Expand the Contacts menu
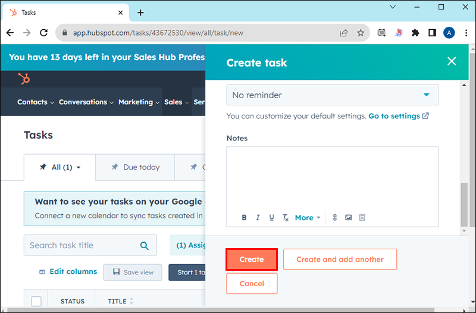The height and width of the screenshot is (313, 476). click(x=36, y=102)
